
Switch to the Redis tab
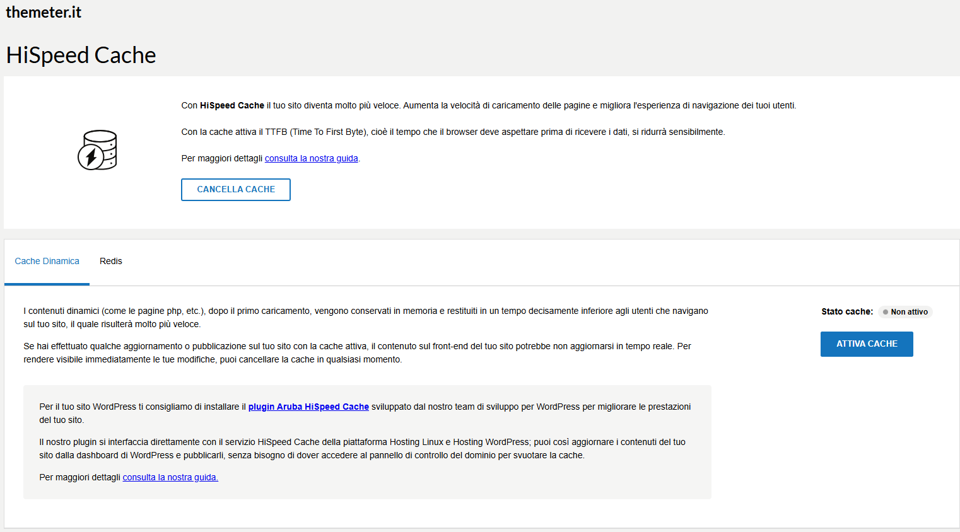coord(111,261)
